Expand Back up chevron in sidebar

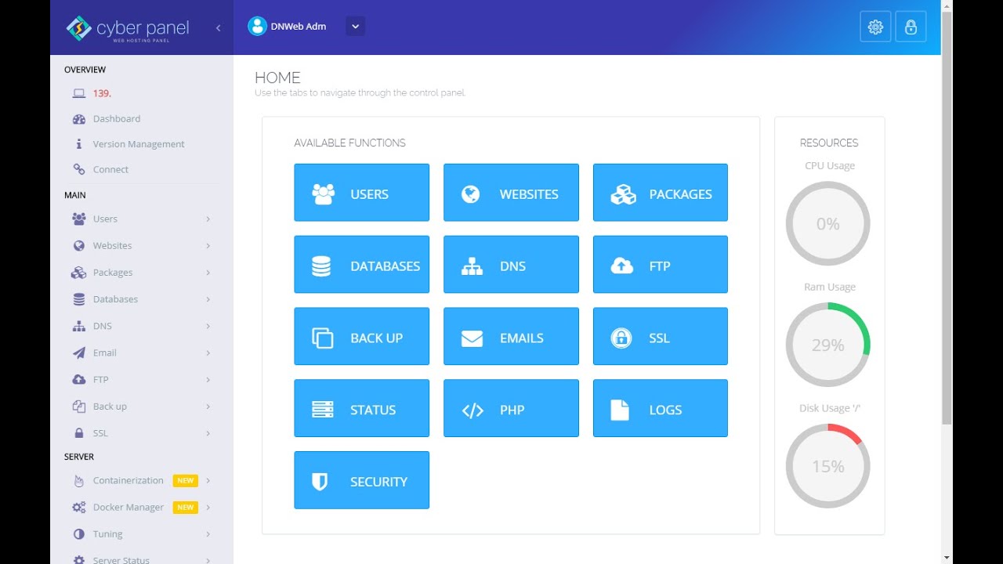[x=208, y=407]
